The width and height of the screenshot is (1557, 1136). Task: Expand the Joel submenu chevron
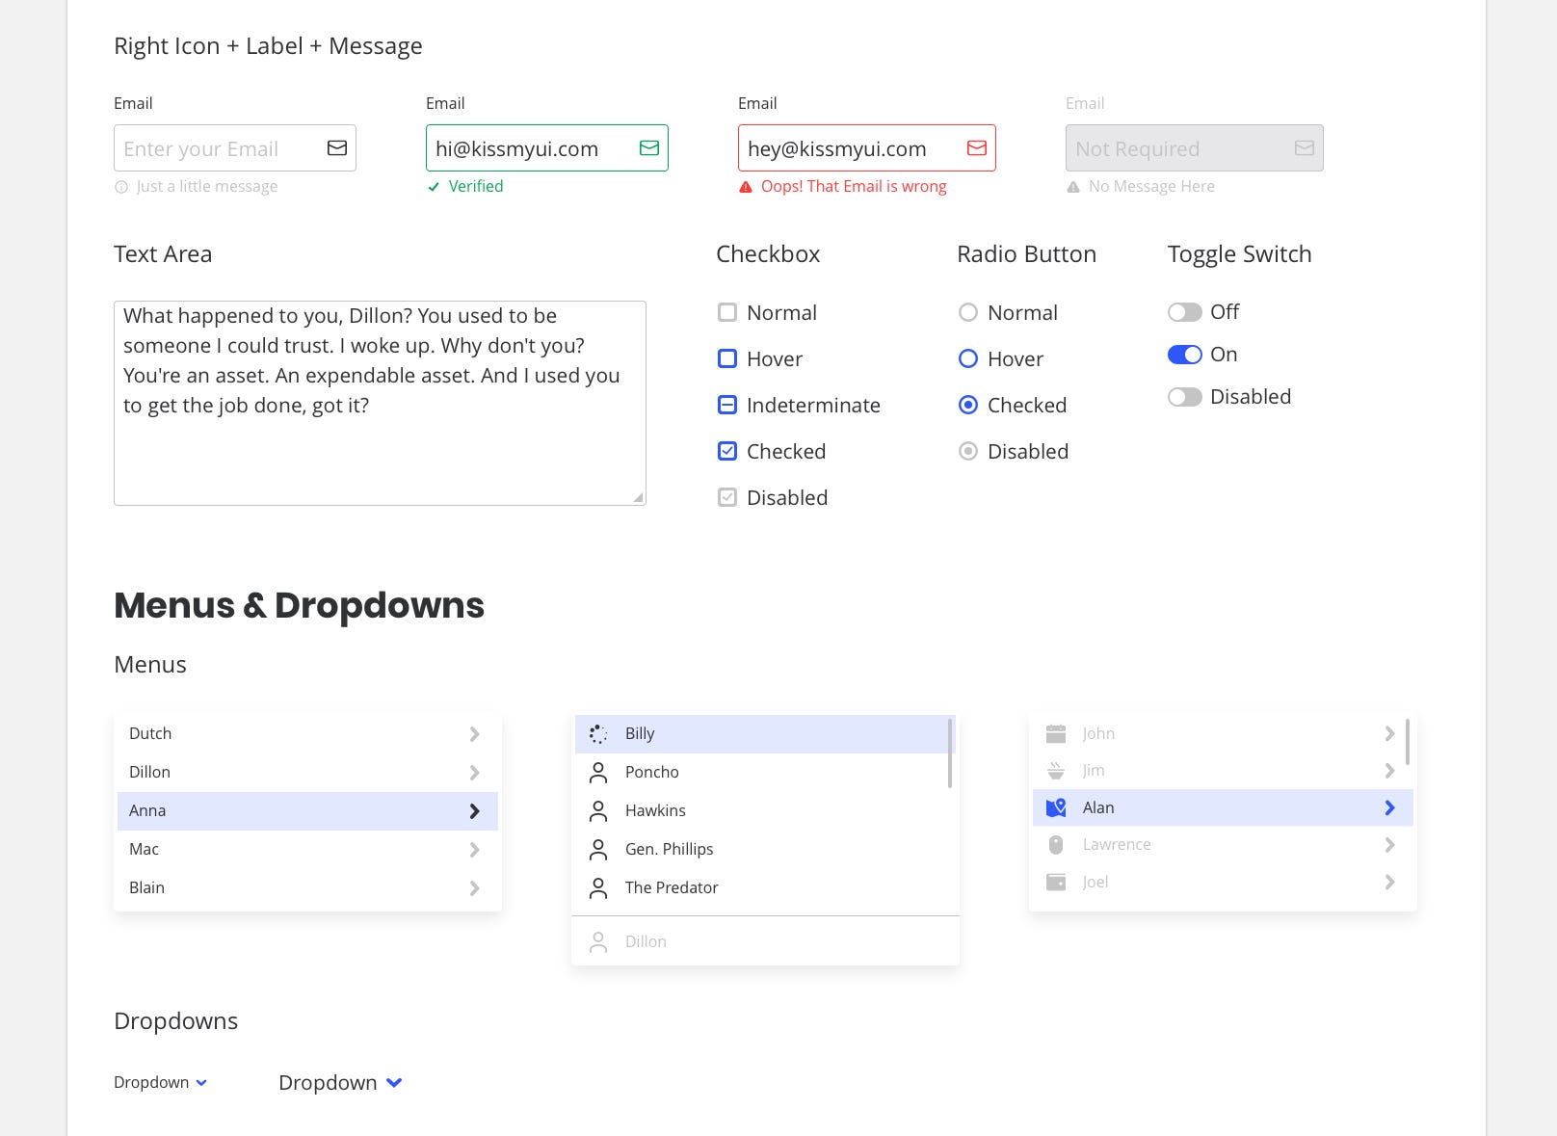(1389, 882)
